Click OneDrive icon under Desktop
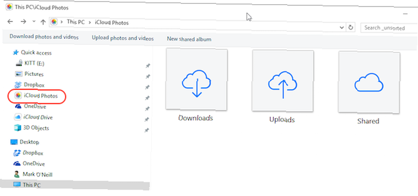Screen dimensions: 418x196 coord(17,164)
